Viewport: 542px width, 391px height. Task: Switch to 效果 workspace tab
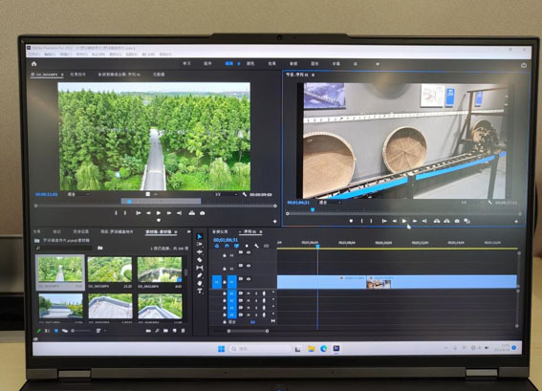click(272, 64)
